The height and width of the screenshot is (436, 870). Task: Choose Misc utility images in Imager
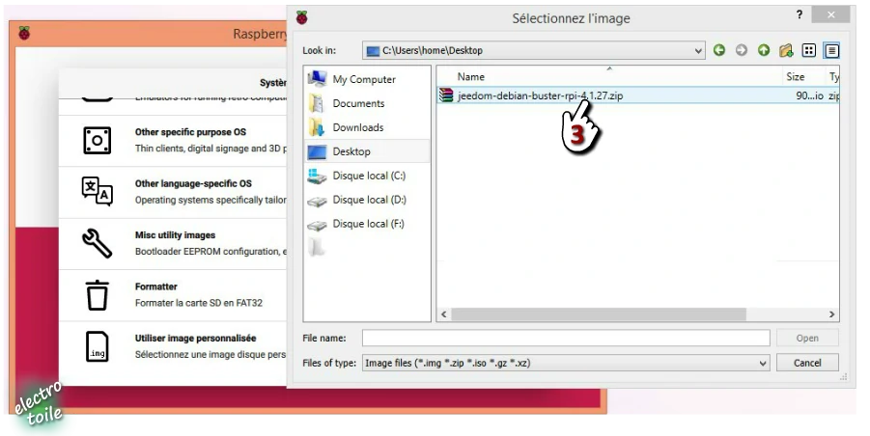coord(173,243)
